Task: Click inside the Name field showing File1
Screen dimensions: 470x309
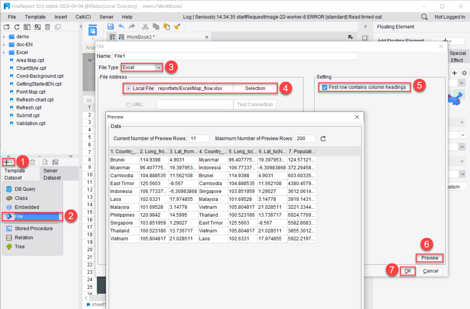Action: coord(221,56)
